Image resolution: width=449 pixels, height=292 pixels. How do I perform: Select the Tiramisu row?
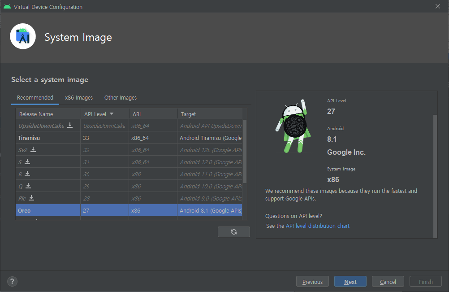pyautogui.click(x=129, y=138)
